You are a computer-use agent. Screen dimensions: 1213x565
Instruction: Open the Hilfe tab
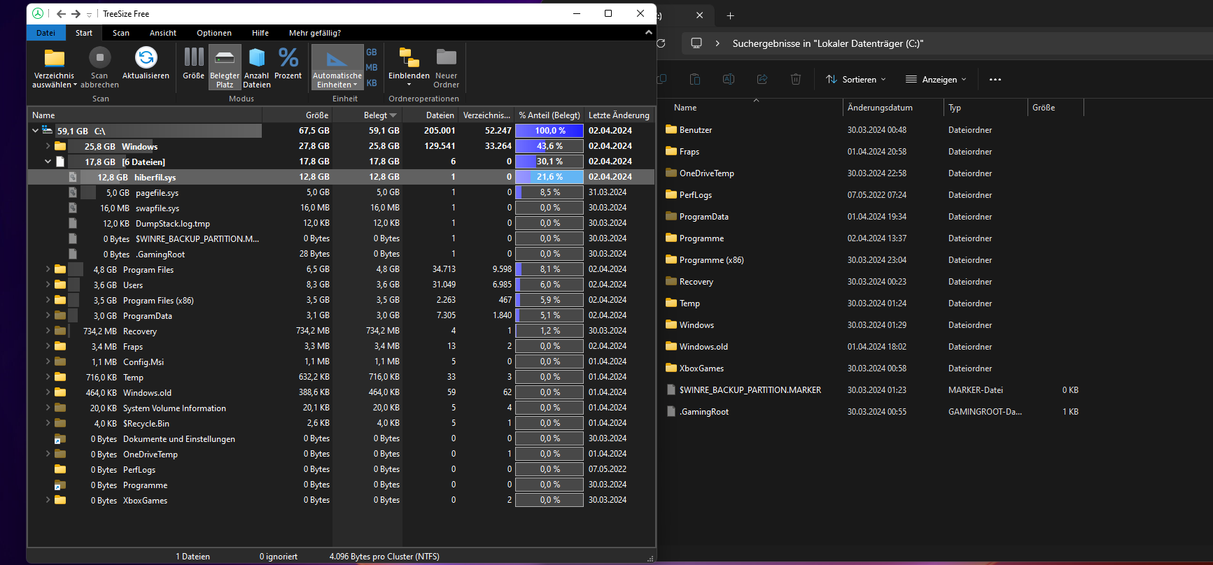[x=260, y=33]
